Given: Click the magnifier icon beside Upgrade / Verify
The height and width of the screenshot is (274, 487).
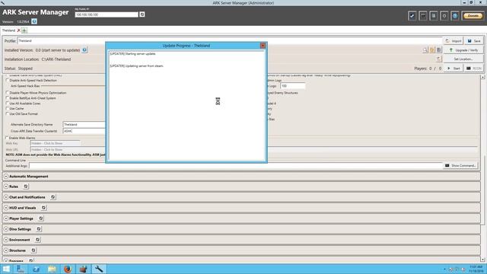Looking at the screenshot, I should pos(425,49).
